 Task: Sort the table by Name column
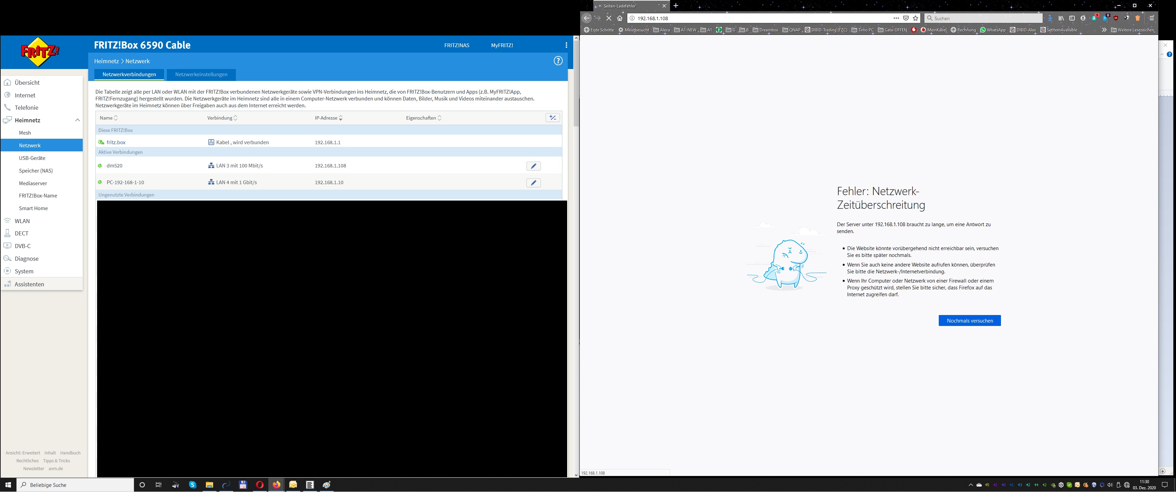[109, 118]
